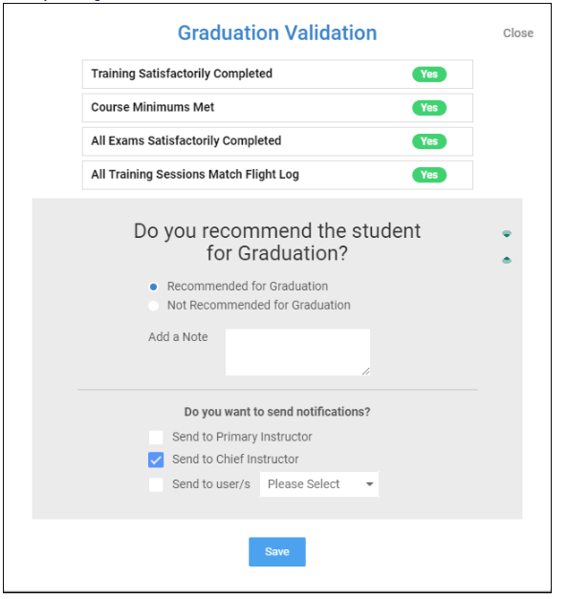This screenshot has height=599, width=567.
Task: Click Yes badge for Training Sessions Match Flight Log
Action: 429,175
